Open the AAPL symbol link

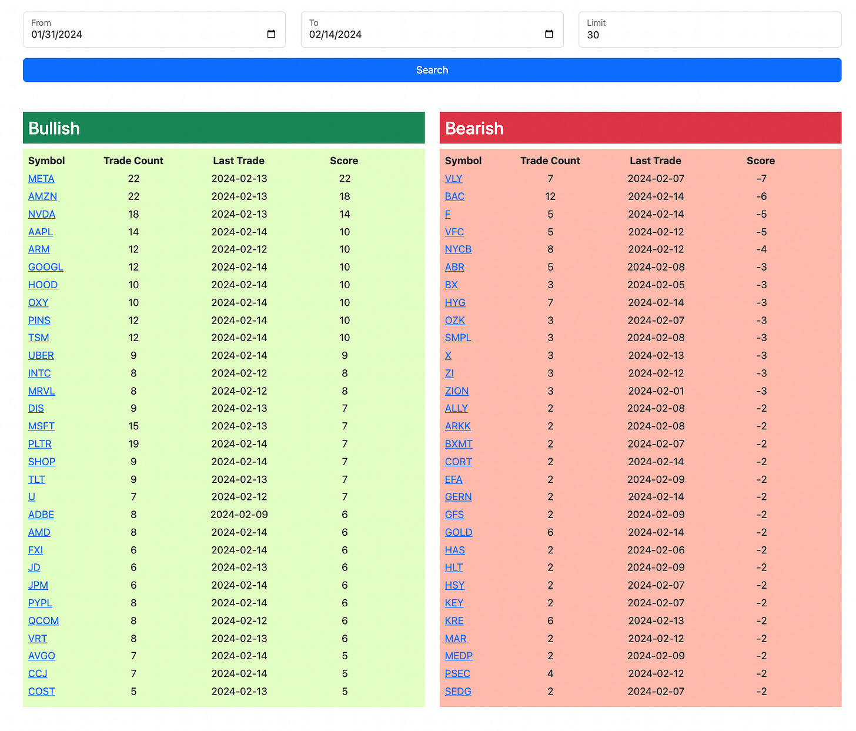41,232
